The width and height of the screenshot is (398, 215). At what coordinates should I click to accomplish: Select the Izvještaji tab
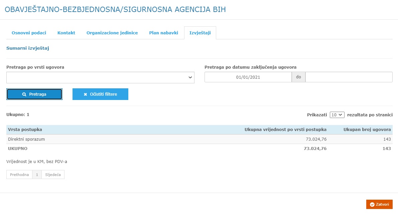tap(200, 33)
